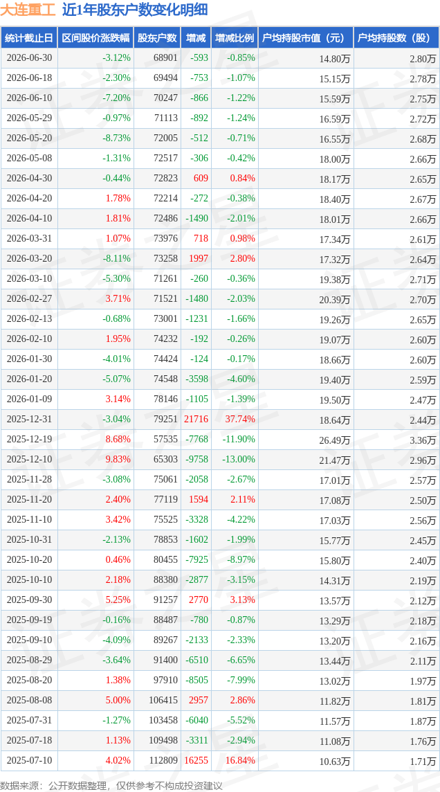Select the 2026-06-30 date cell
The image size is (440, 792).
click(x=29, y=58)
